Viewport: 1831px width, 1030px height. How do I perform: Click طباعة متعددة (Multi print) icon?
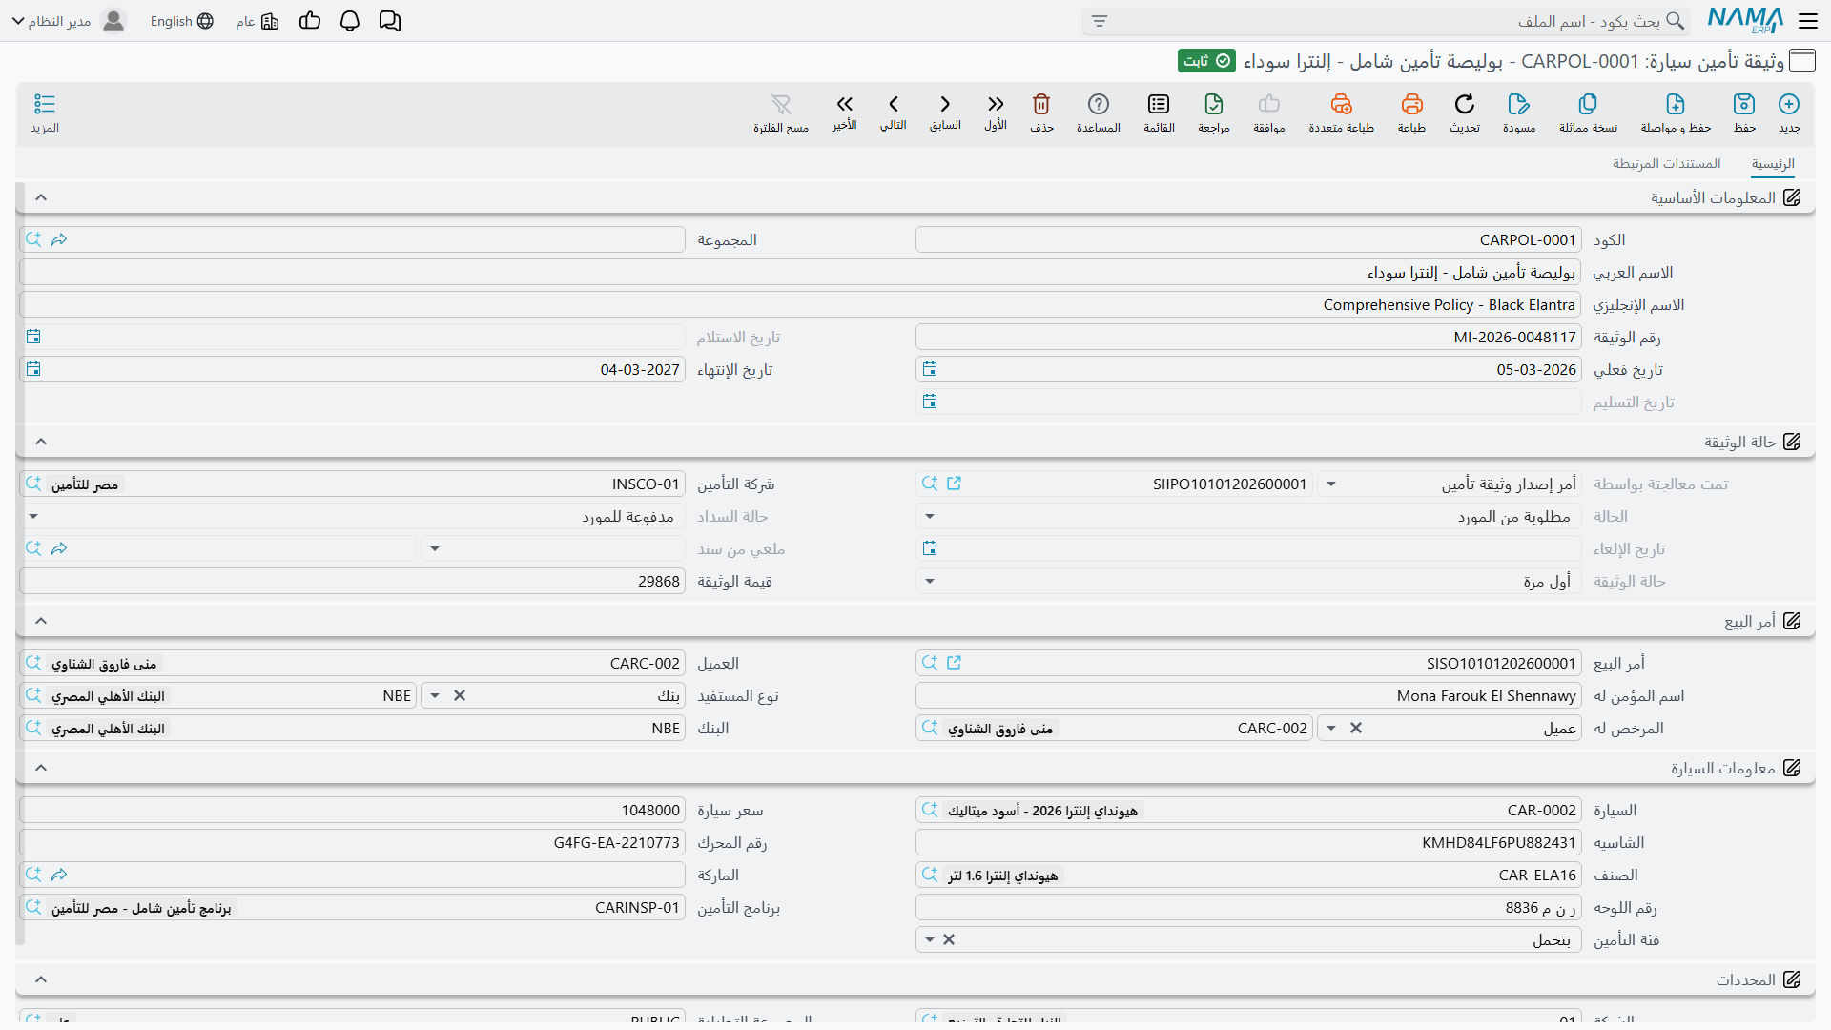(1342, 104)
